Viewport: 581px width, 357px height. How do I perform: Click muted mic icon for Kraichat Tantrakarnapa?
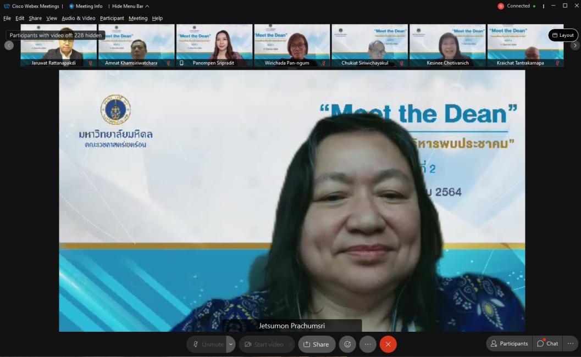point(557,63)
